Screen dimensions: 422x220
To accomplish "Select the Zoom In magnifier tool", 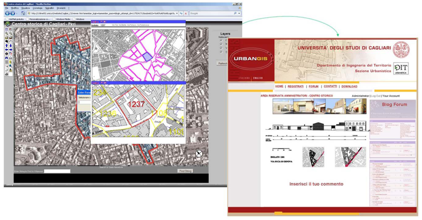I will coord(7,33).
